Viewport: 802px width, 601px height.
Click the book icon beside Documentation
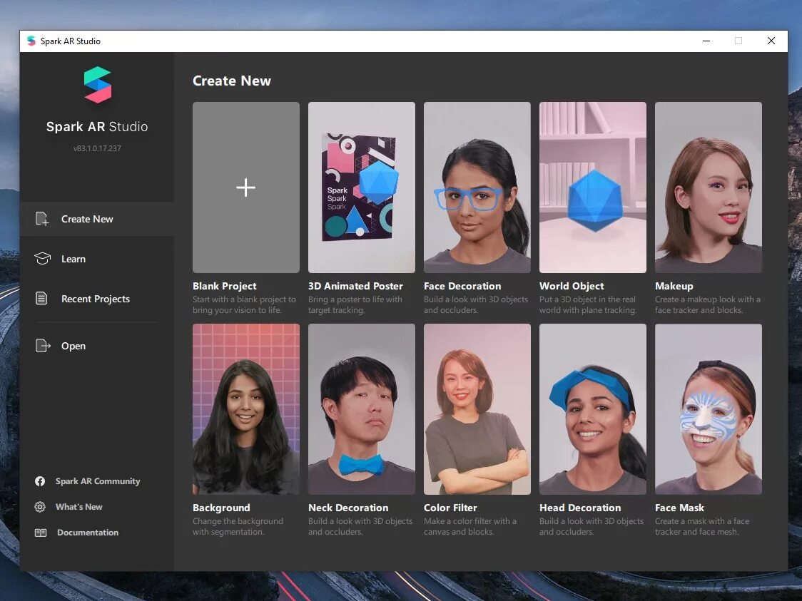41,533
